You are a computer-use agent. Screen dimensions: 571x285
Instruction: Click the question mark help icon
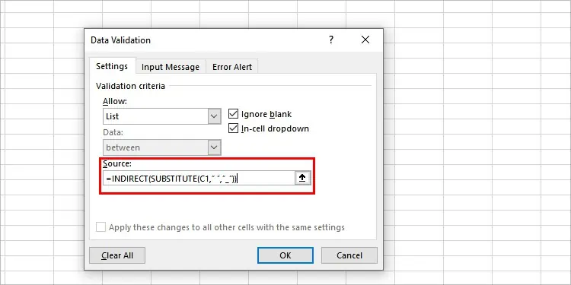point(330,40)
